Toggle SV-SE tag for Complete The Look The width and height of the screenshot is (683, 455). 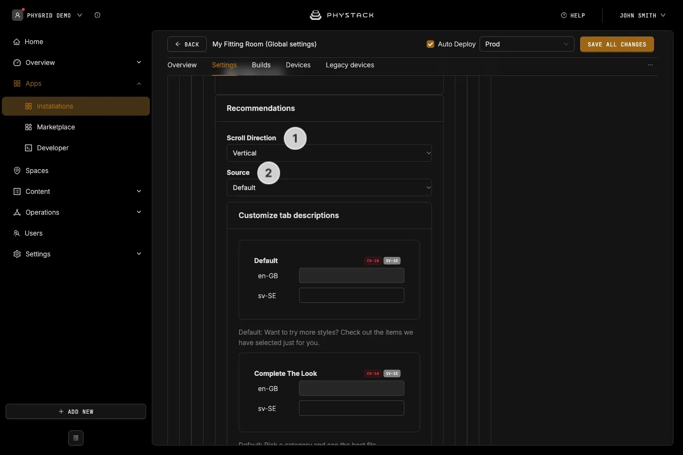[392, 373]
